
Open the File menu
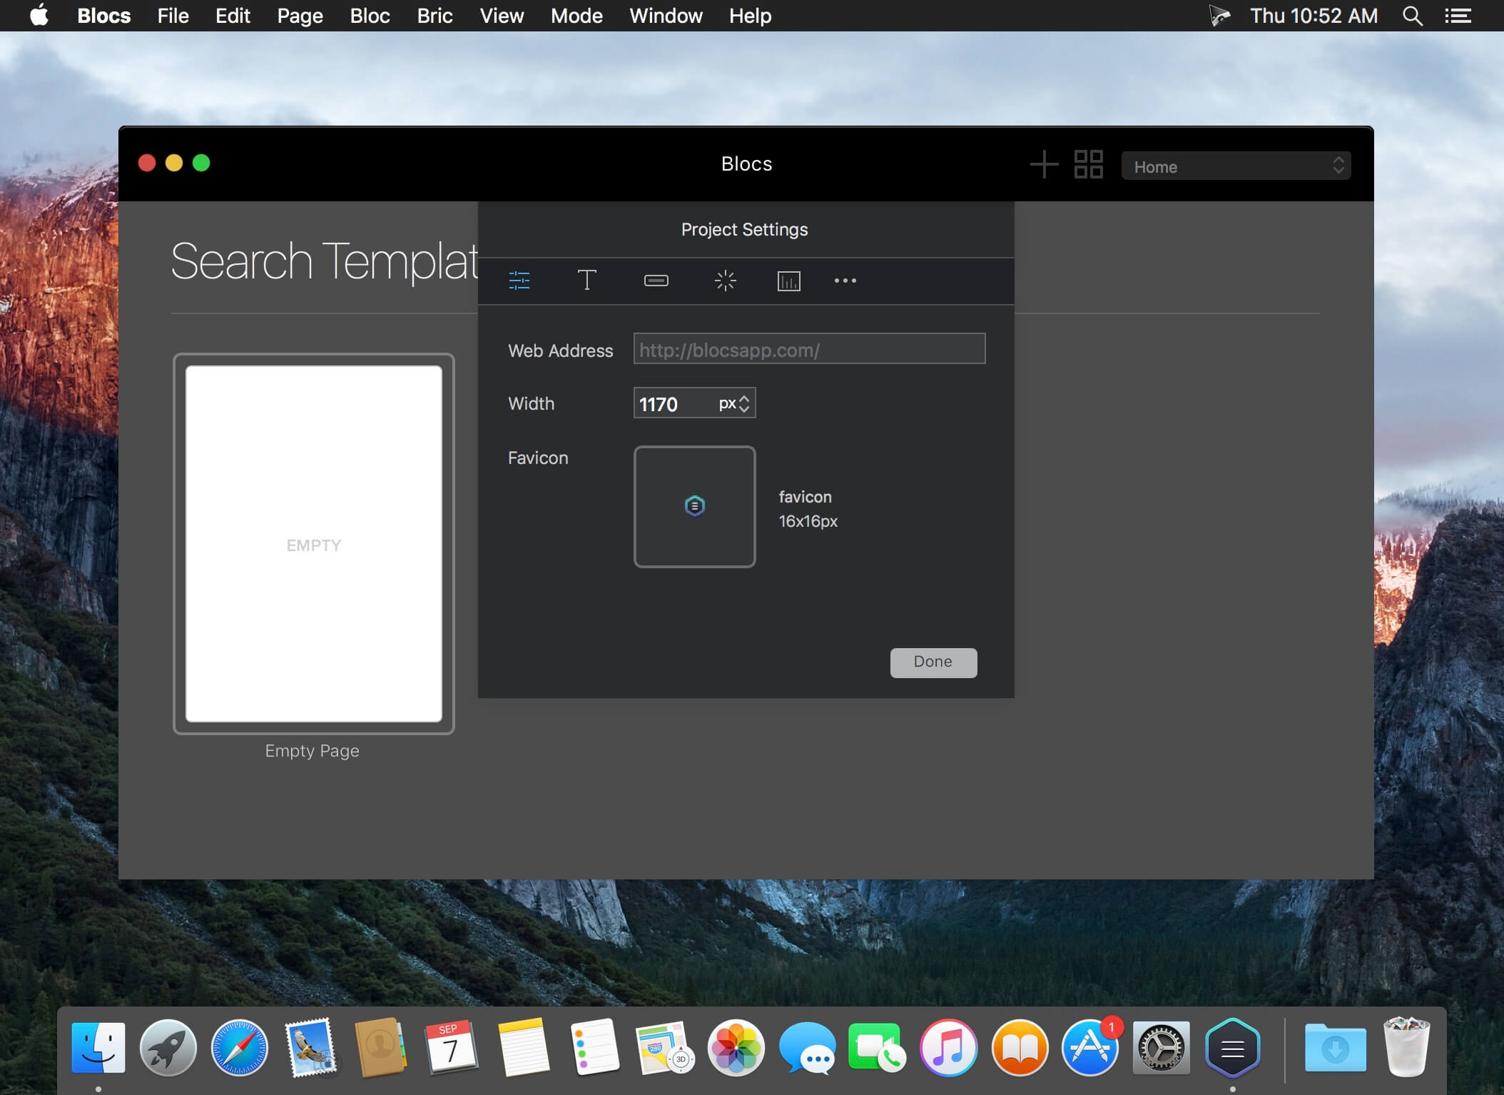173,16
